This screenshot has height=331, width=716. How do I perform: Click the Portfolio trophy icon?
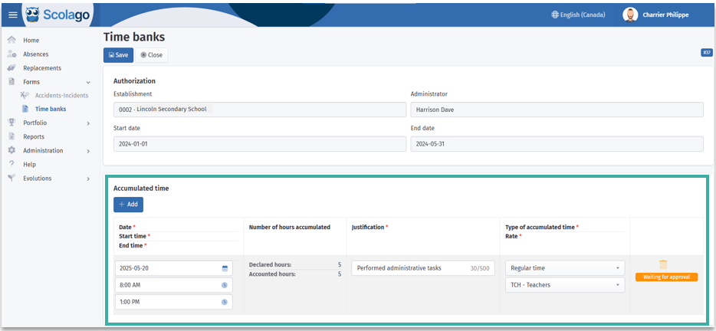11,123
